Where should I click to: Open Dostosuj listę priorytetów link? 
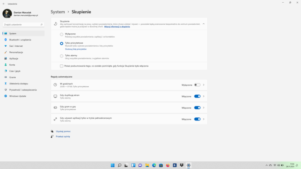75,49
